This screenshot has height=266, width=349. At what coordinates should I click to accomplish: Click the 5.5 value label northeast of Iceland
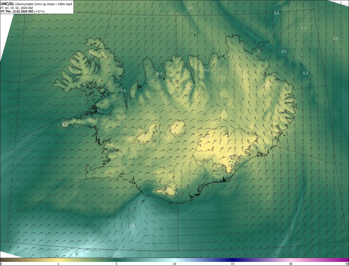pos(284,51)
